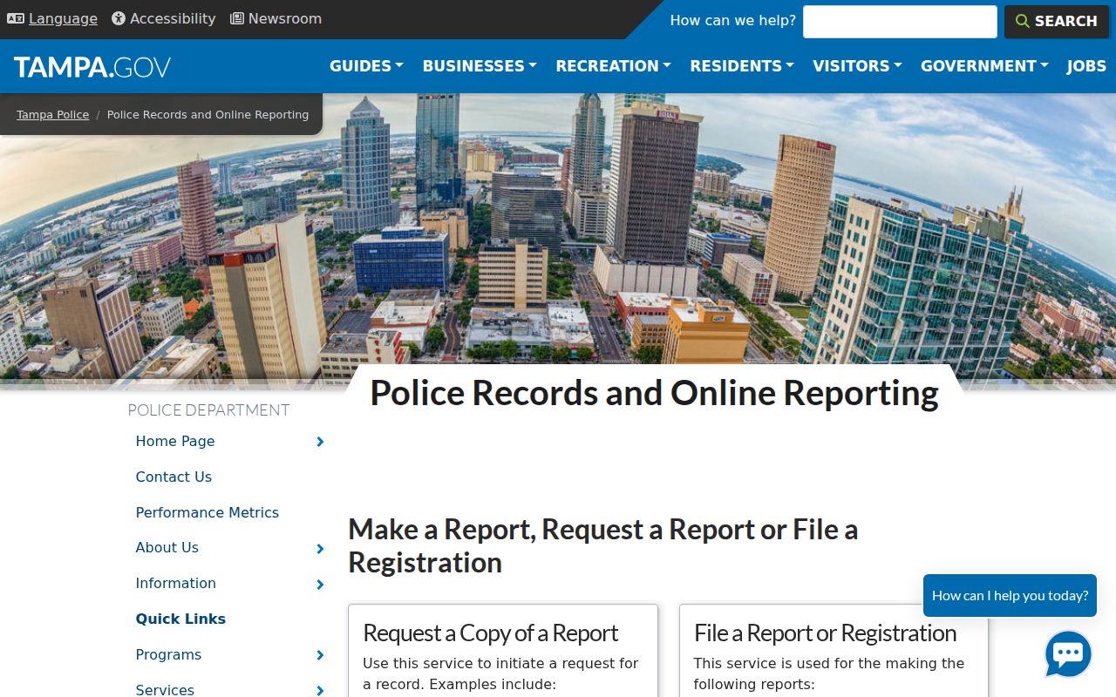Expand the Services sidebar chevron
The height and width of the screenshot is (697, 1116).
[320, 691]
